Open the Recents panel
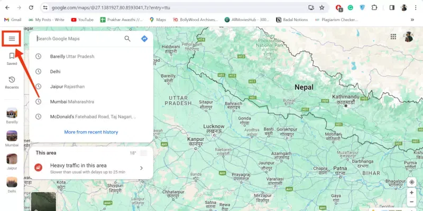 pos(12,83)
